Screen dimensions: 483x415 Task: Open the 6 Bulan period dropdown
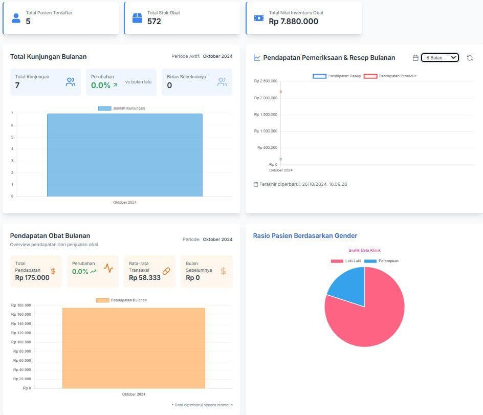[x=440, y=58]
